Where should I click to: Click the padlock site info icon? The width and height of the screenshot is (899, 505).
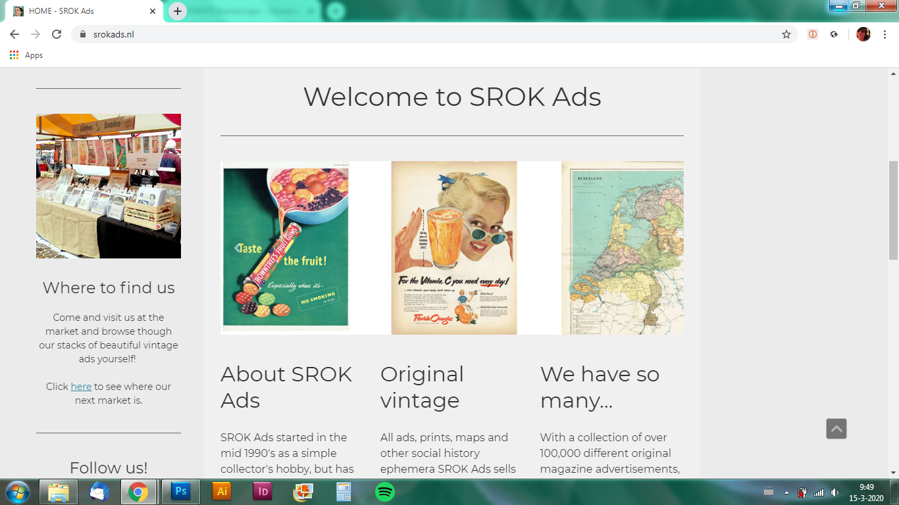point(83,34)
